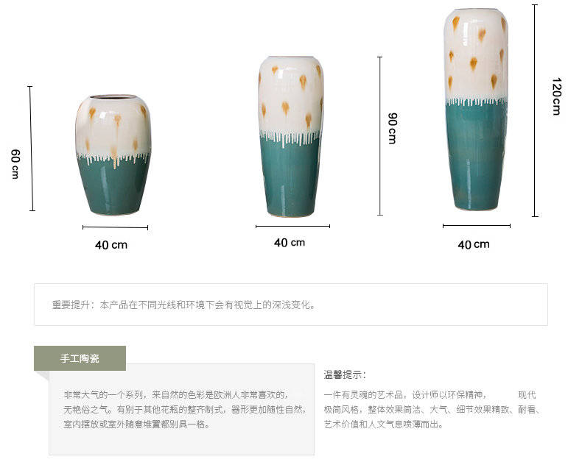Click the 40 cm label under left vase

pos(111,245)
